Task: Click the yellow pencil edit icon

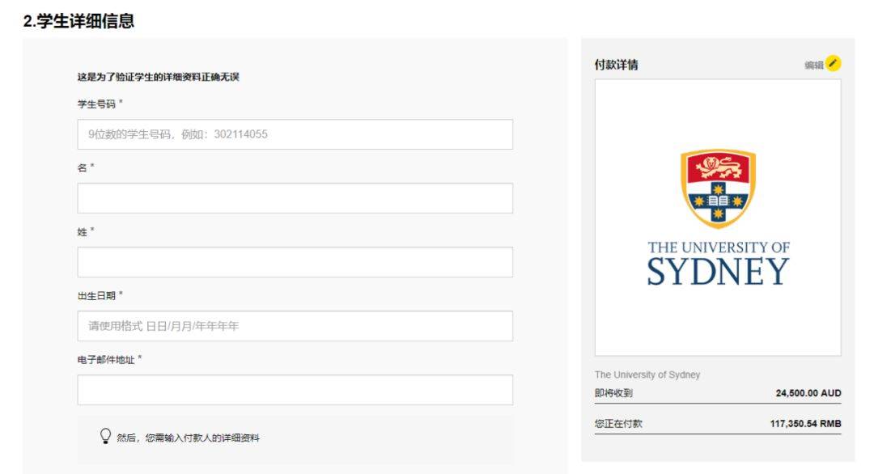Action: [x=833, y=64]
